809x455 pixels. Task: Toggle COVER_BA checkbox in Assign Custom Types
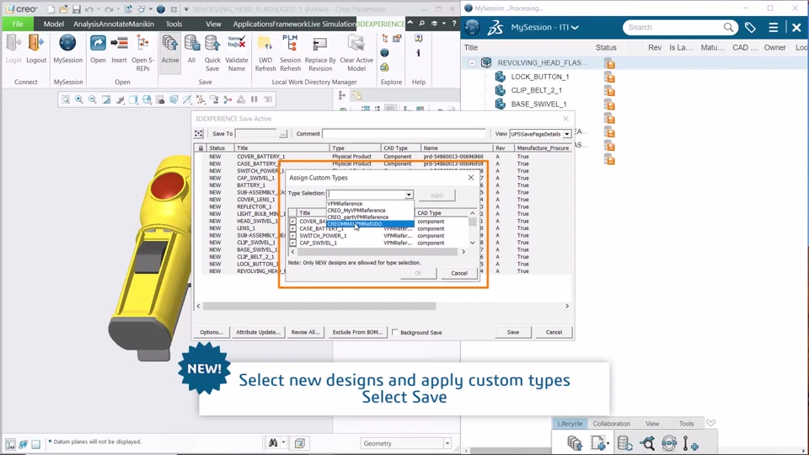click(x=292, y=222)
